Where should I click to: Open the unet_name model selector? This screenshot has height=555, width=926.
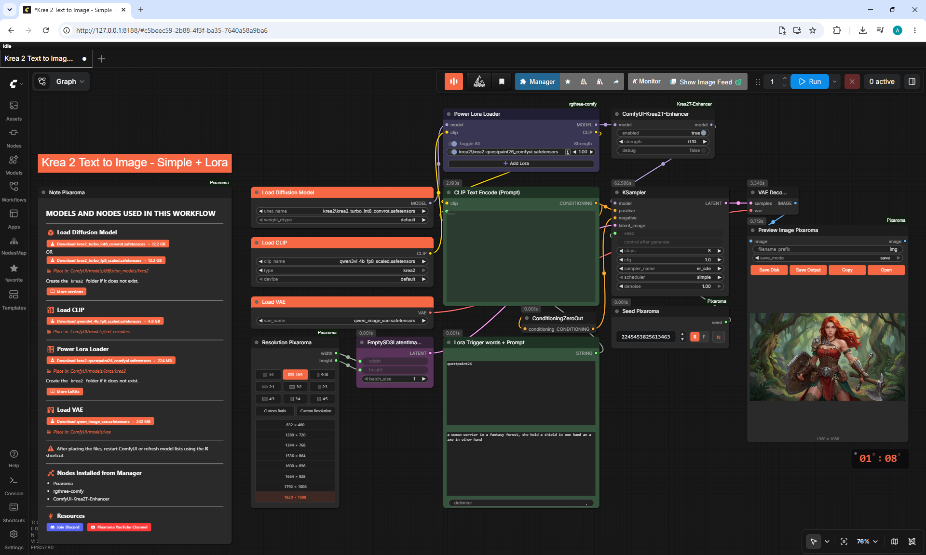(342, 211)
